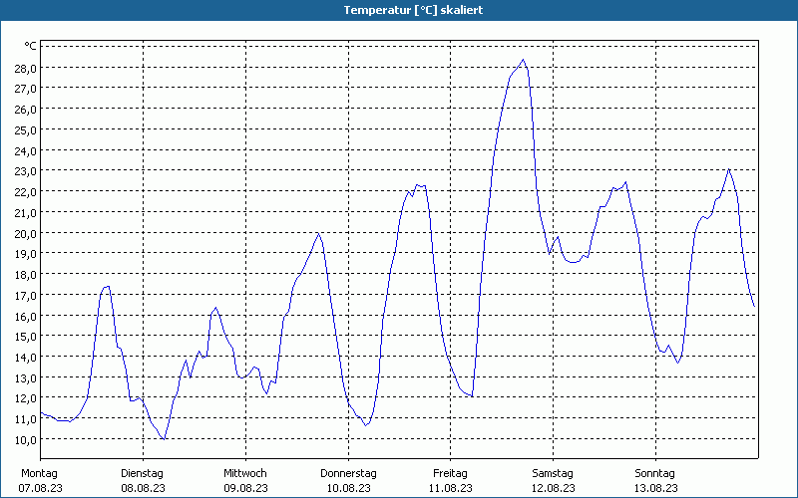This screenshot has height=498, width=798.
Task: Click the 19,0 y-axis label
Action: tap(26, 254)
